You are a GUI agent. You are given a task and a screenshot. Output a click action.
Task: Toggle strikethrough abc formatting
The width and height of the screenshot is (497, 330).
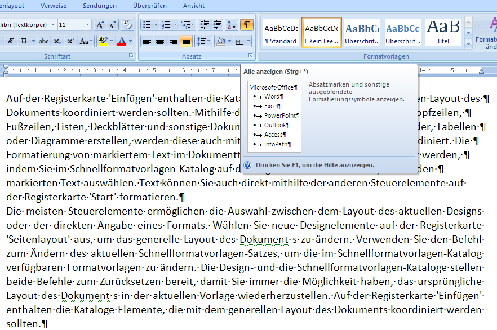44,41
